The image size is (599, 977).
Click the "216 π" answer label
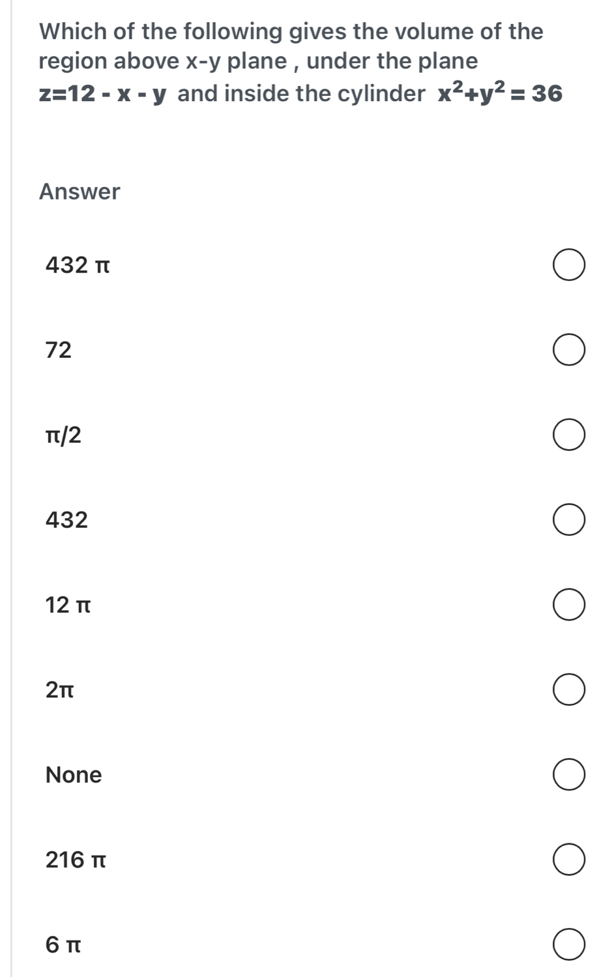pos(76,860)
